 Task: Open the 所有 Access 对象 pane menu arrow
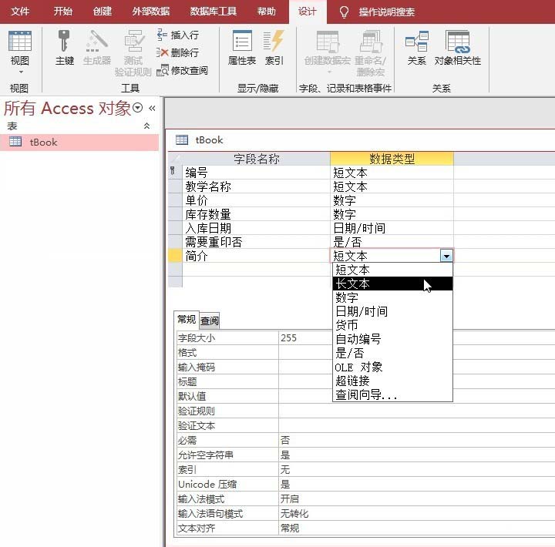pyautogui.click(x=137, y=108)
